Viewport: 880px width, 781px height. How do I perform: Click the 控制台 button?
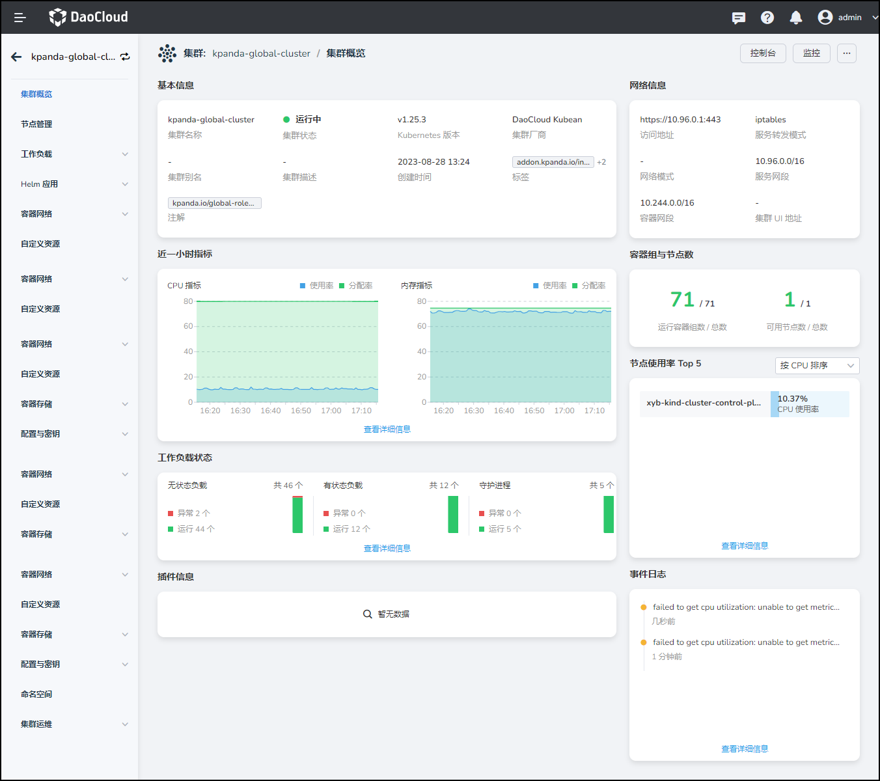click(x=763, y=53)
